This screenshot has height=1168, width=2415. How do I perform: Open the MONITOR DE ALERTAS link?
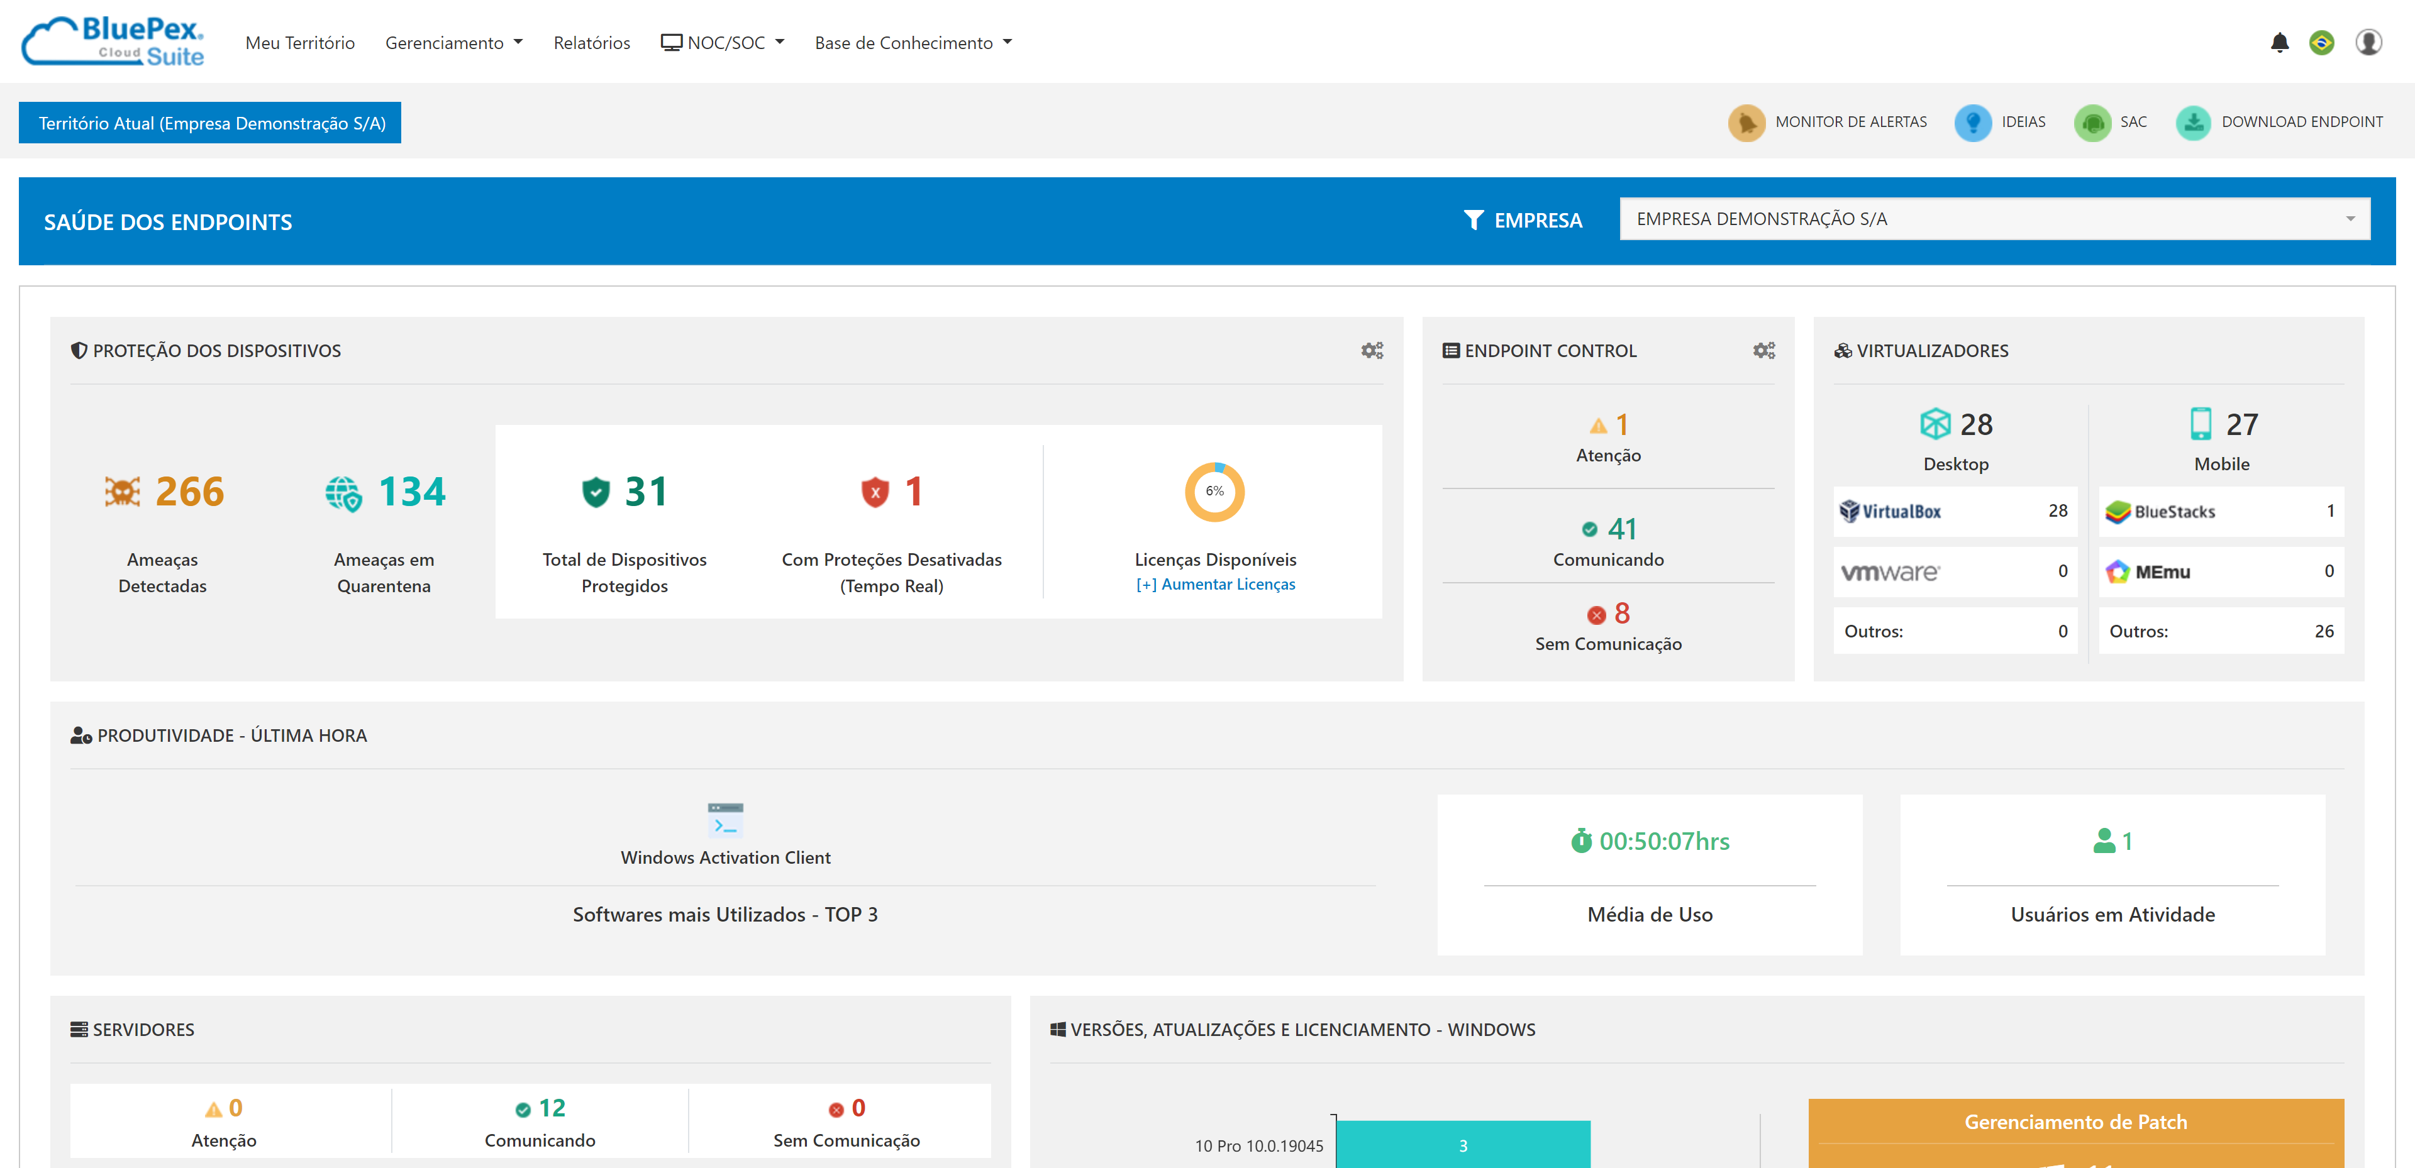tap(1851, 122)
